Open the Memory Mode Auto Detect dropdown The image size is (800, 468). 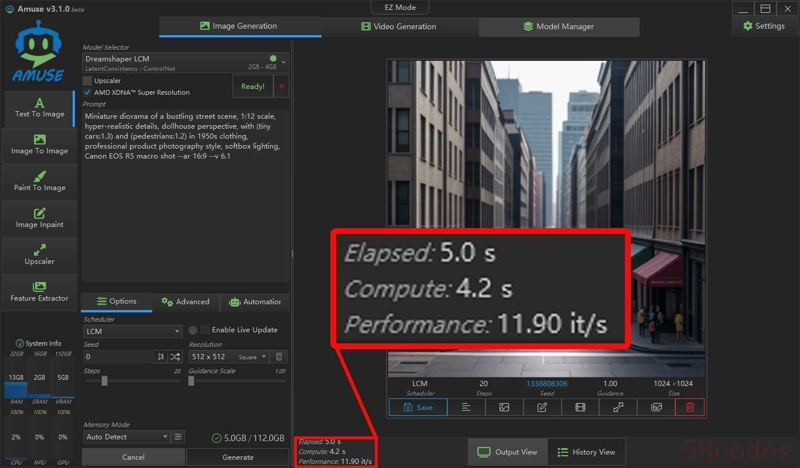[127, 437]
